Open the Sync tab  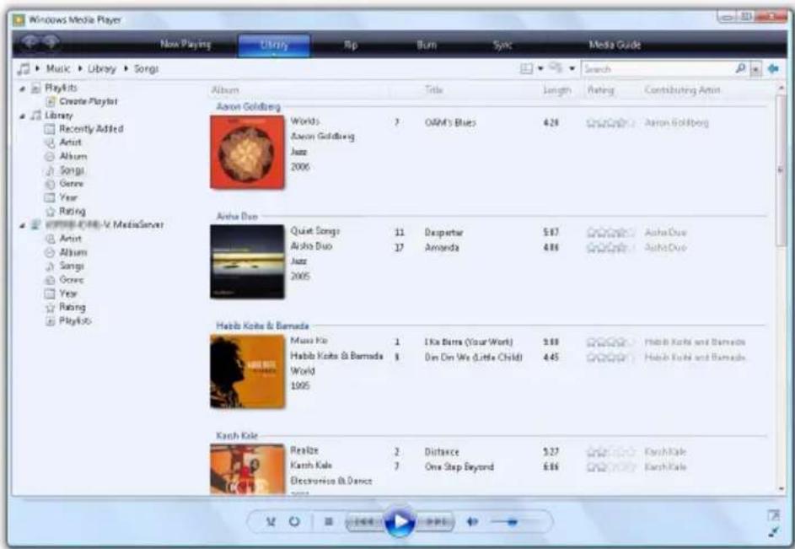502,45
